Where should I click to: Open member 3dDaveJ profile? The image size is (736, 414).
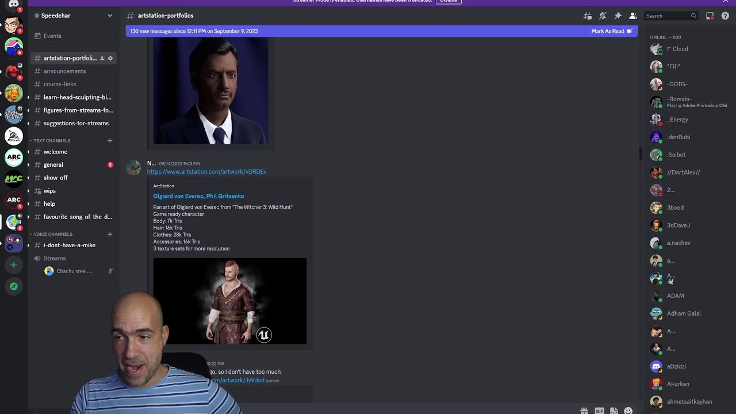[687, 225]
